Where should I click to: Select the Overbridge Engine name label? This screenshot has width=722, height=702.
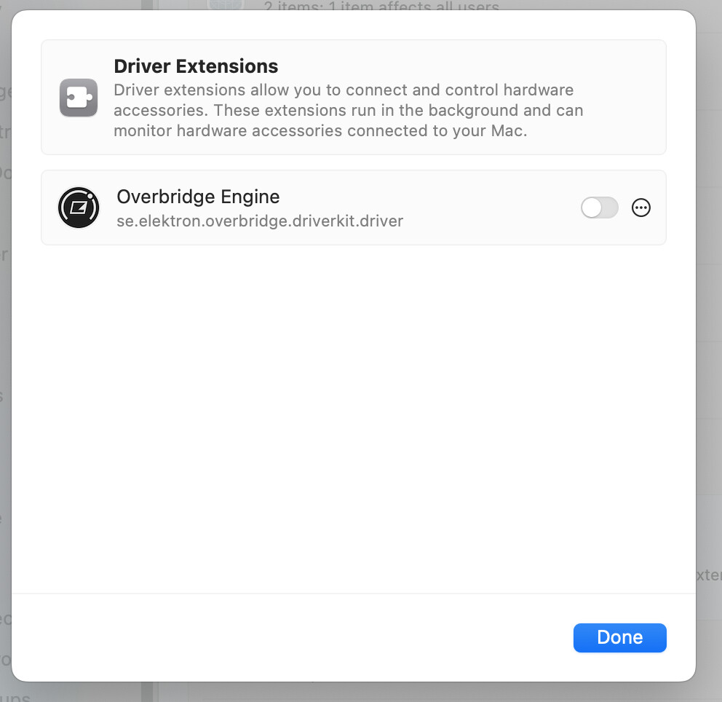198,197
